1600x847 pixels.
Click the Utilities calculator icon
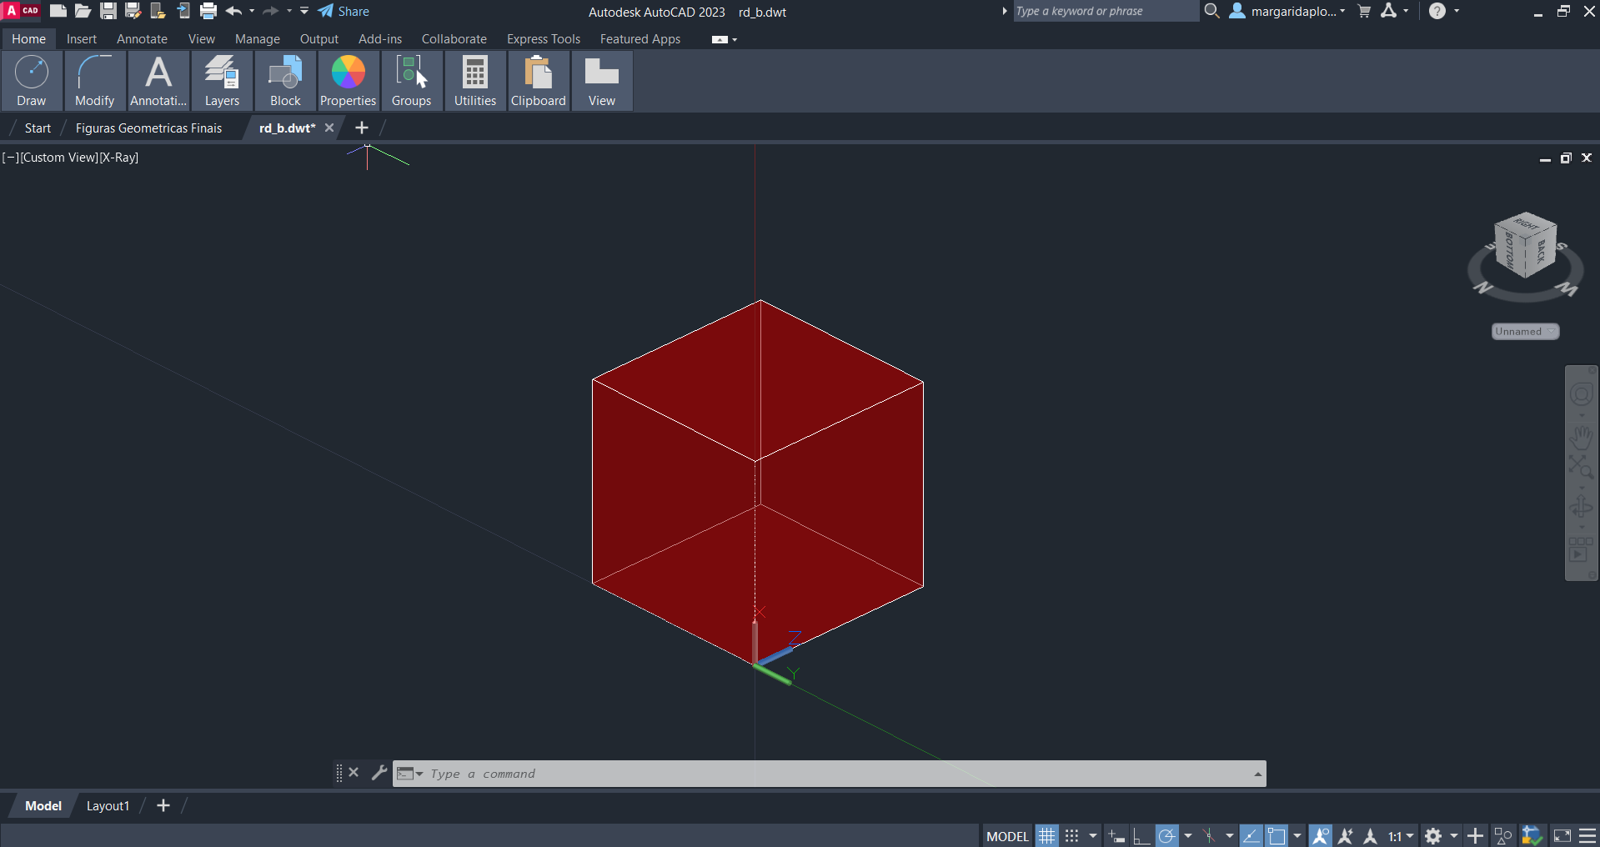pos(475,73)
